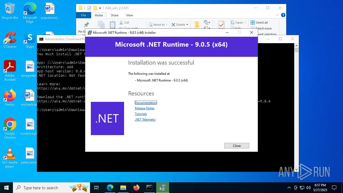Viewport: 343px width, 193px height.
Task: Click Pin to Quick access icon
Action: [x=86, y=25]
